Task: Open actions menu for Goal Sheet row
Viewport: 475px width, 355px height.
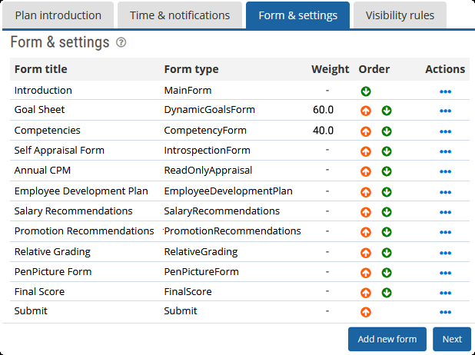Action: (445, 111)
